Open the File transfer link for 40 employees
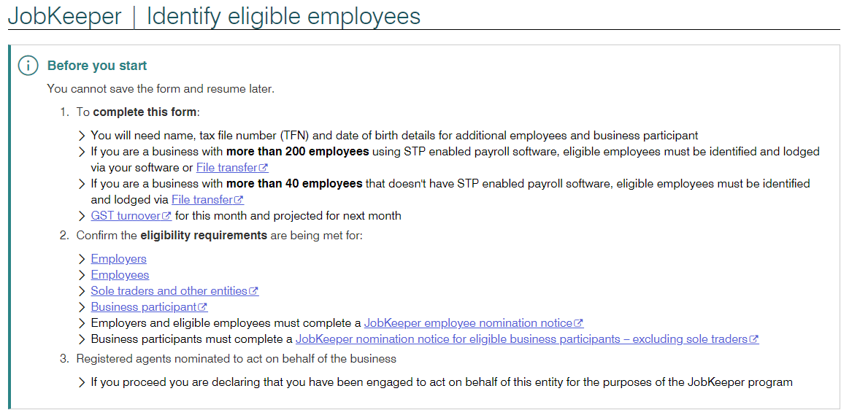 click(x=207, y=200)
